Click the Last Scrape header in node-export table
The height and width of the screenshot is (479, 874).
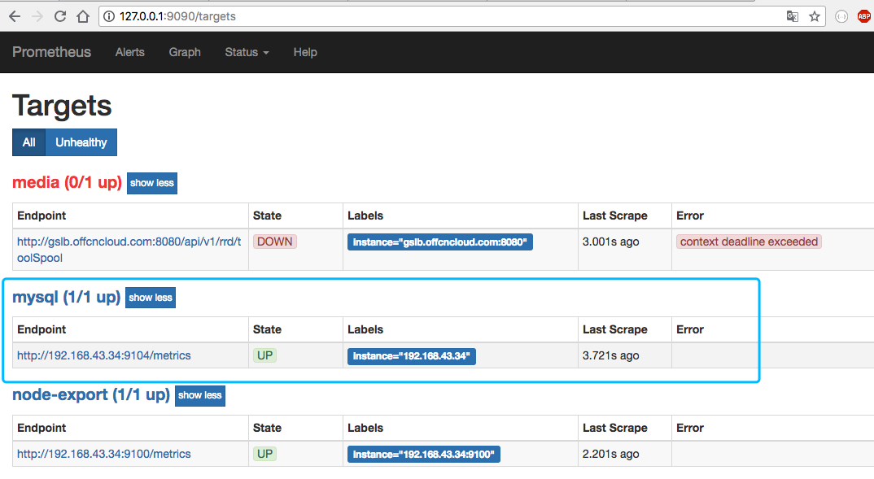tap(614, 428)
